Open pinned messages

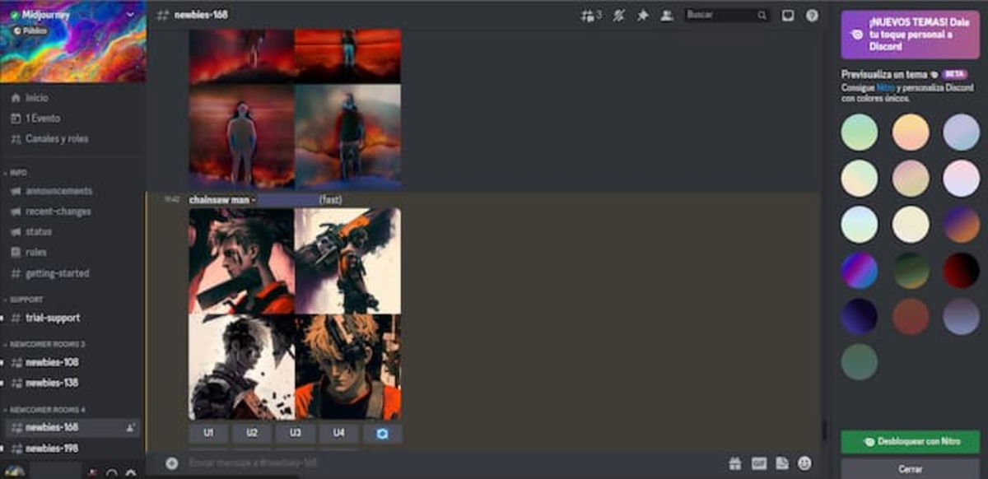[643, 15]
